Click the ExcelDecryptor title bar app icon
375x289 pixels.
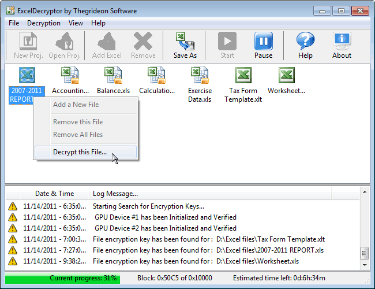10,10
